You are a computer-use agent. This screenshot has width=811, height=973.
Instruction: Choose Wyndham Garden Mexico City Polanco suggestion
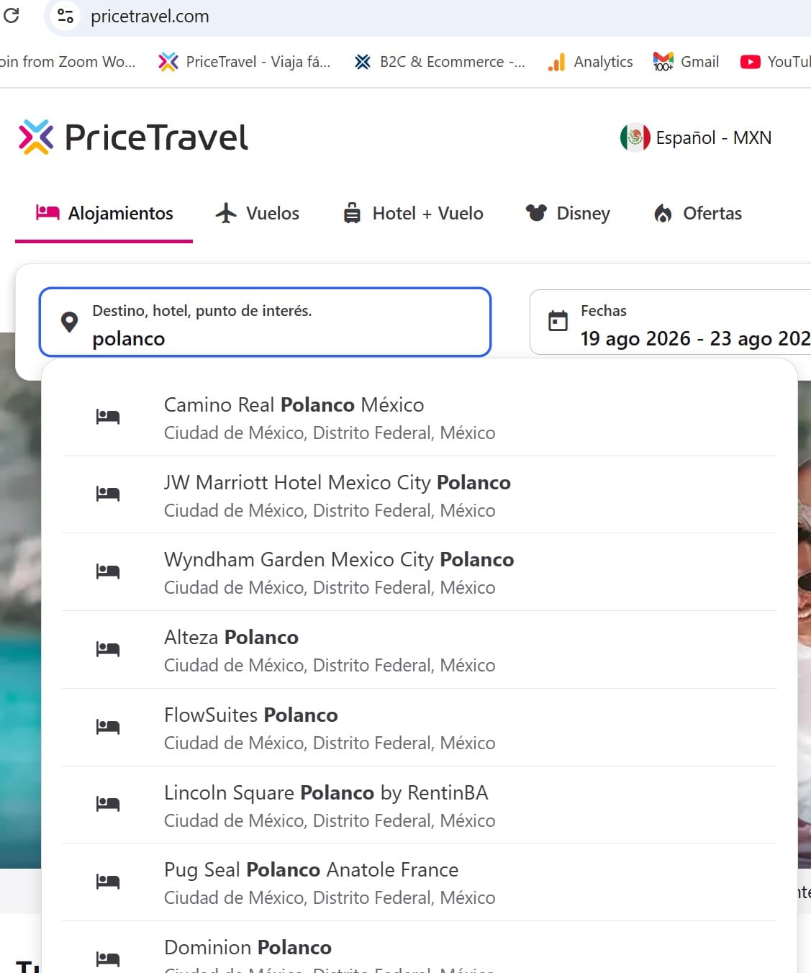point(420,572)
